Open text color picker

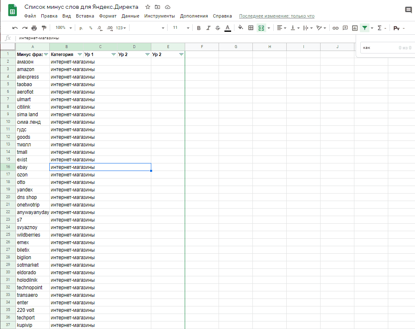tap(228, 28)
